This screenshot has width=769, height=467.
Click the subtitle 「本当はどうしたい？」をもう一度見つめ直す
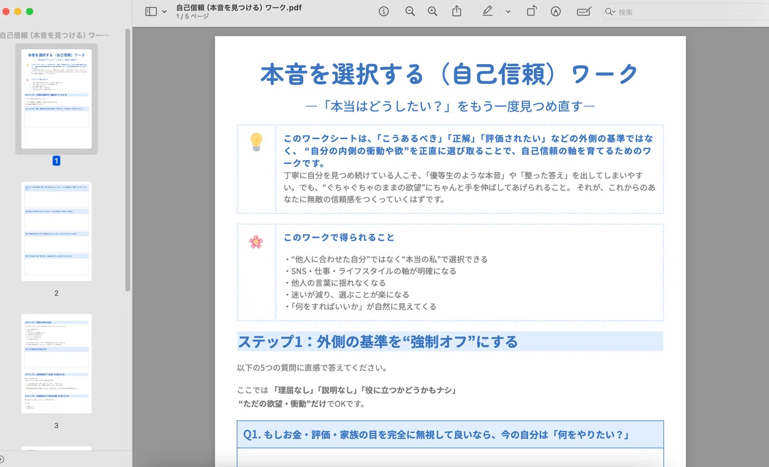tap(451, 106)
